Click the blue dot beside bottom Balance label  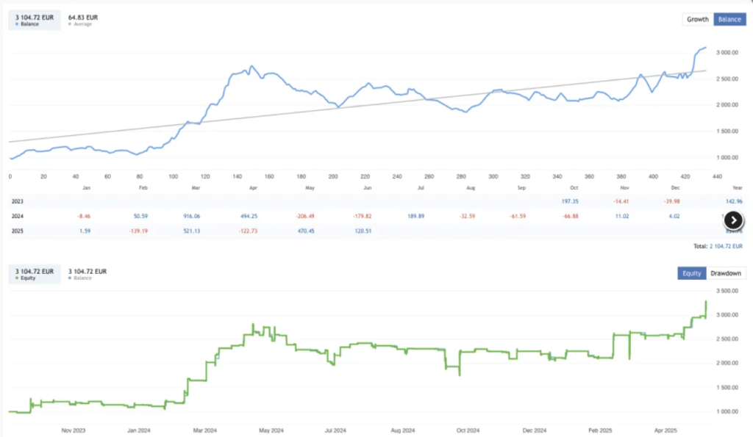point(71,278)
